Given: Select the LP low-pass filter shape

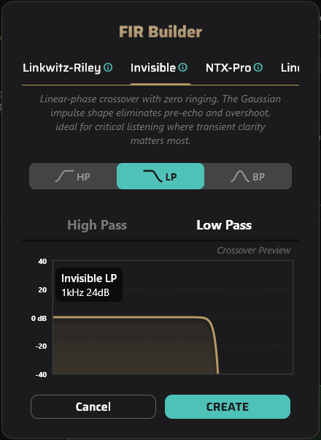Looking at the screenshot, I should 160,176.
